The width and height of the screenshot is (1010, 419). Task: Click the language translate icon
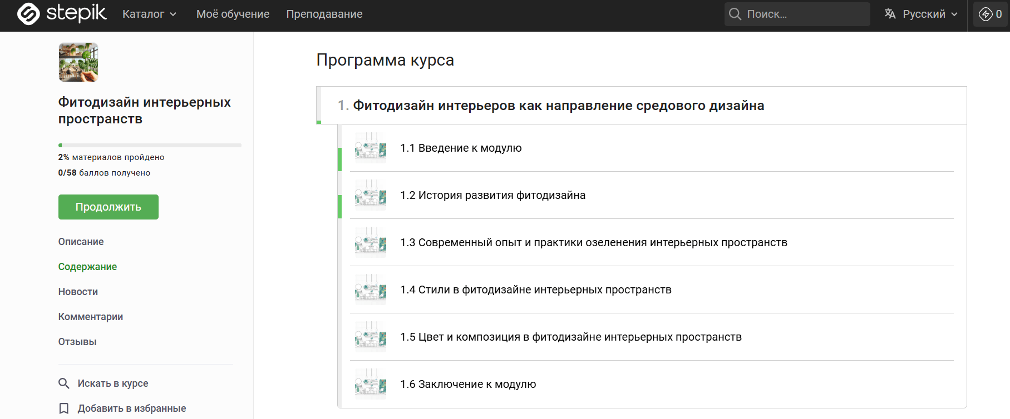point(890,14)
